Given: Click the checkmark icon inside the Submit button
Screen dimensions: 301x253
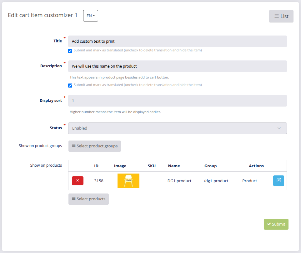Looking at the screenshot, I should 269,224.
